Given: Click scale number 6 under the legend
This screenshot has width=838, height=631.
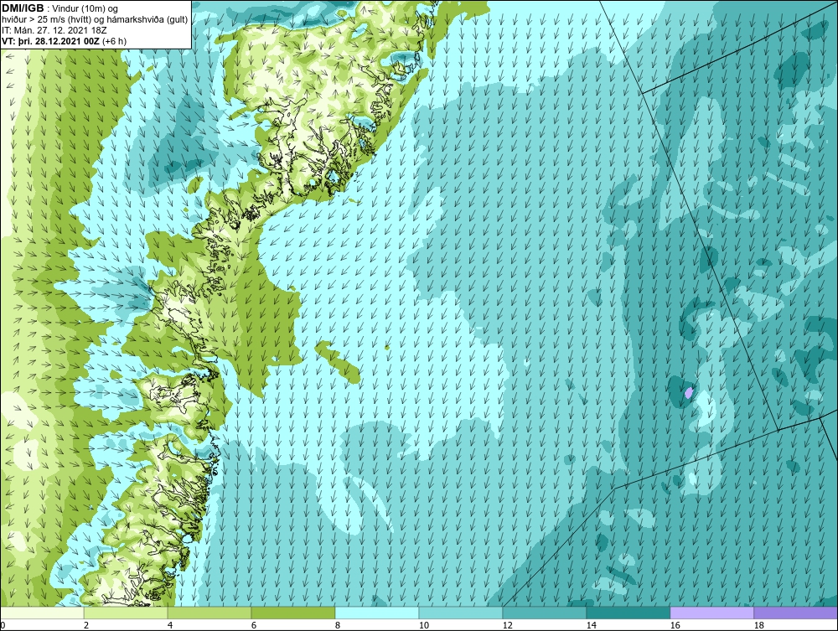Looking at the screenshot, I should pyautogui.click(x=254, y=625).
